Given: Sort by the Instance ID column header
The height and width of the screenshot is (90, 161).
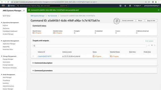Looking at the screenshot, I should [x=41, y=52].
